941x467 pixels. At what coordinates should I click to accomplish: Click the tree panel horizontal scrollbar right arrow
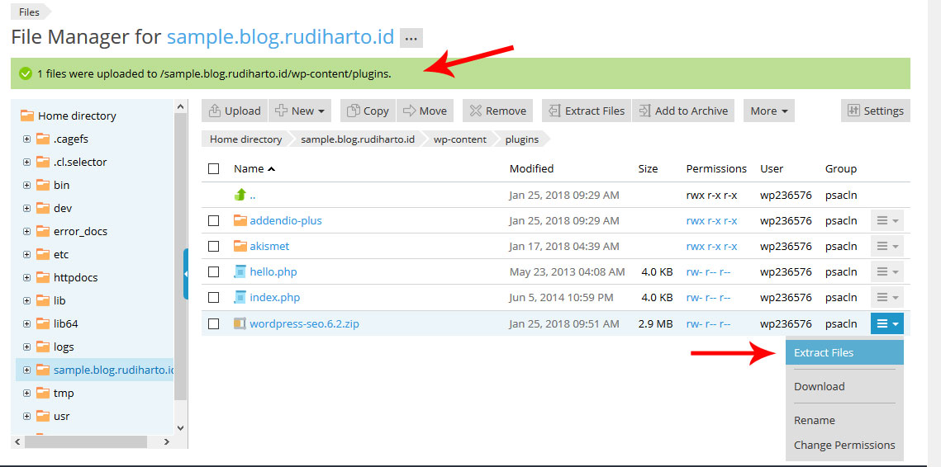point(166,441)
